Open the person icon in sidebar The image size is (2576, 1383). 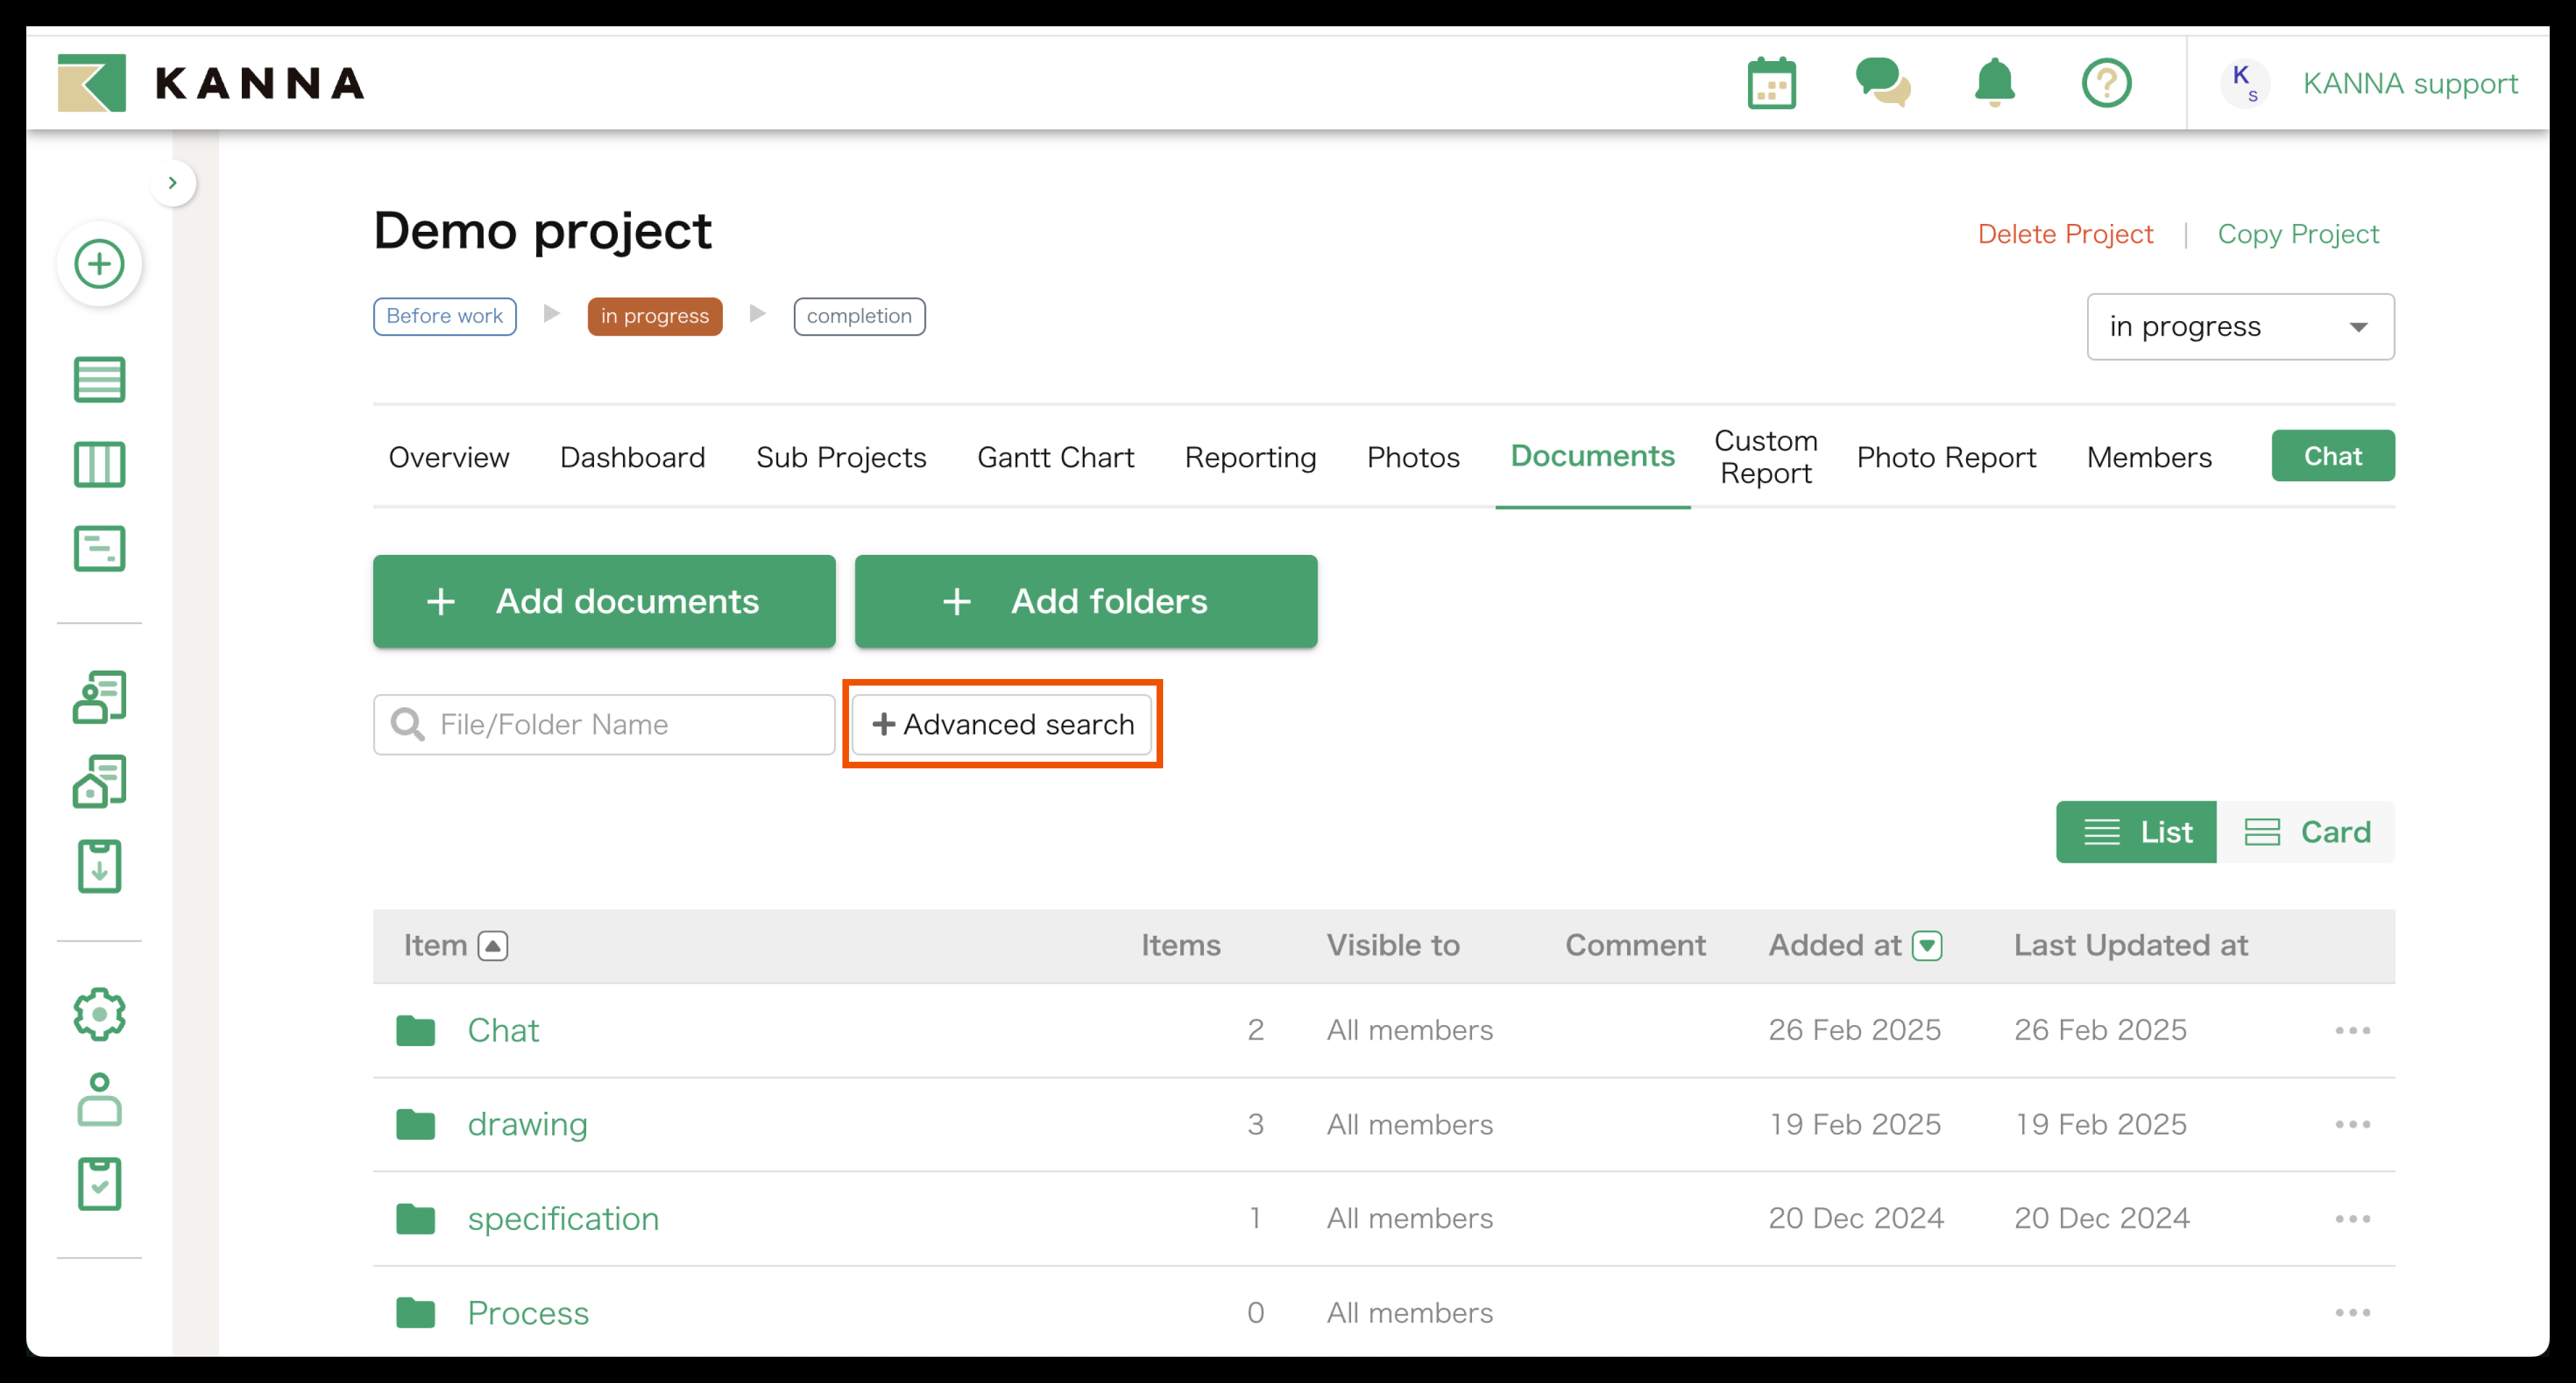tap(99, 1099)
